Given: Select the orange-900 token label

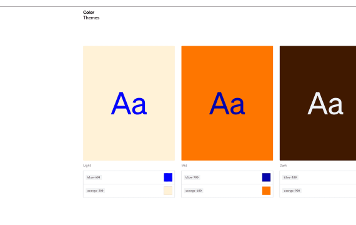Looking at the screenshot, I should coord(292,191).
